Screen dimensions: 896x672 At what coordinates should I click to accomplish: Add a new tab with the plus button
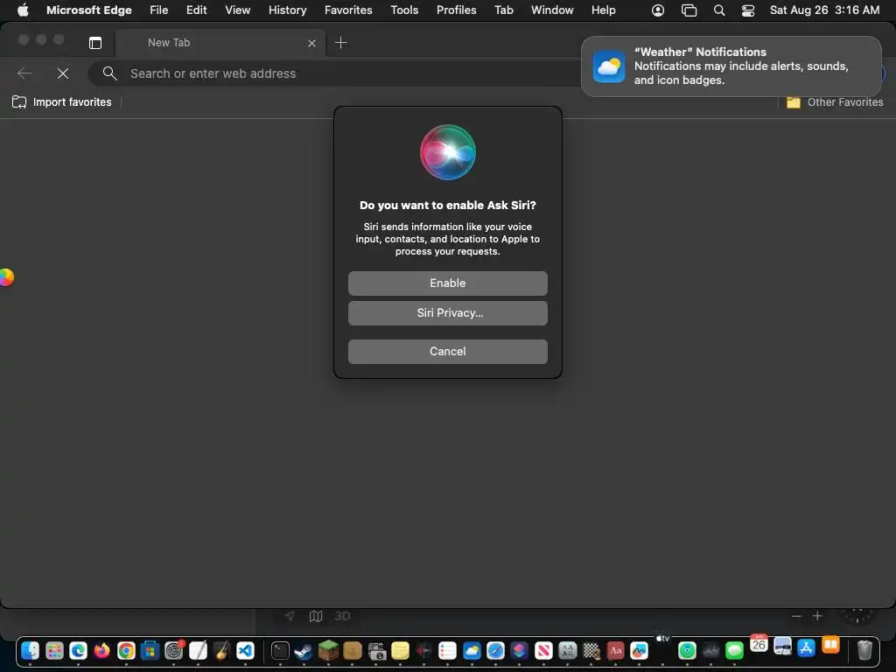[x=340, y=43]
